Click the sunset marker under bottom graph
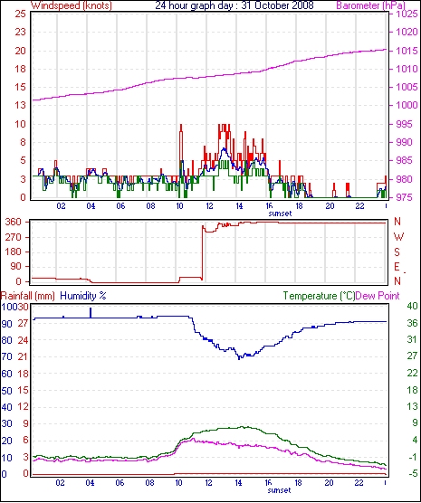 pyautogui.click(x=279, y=490)
